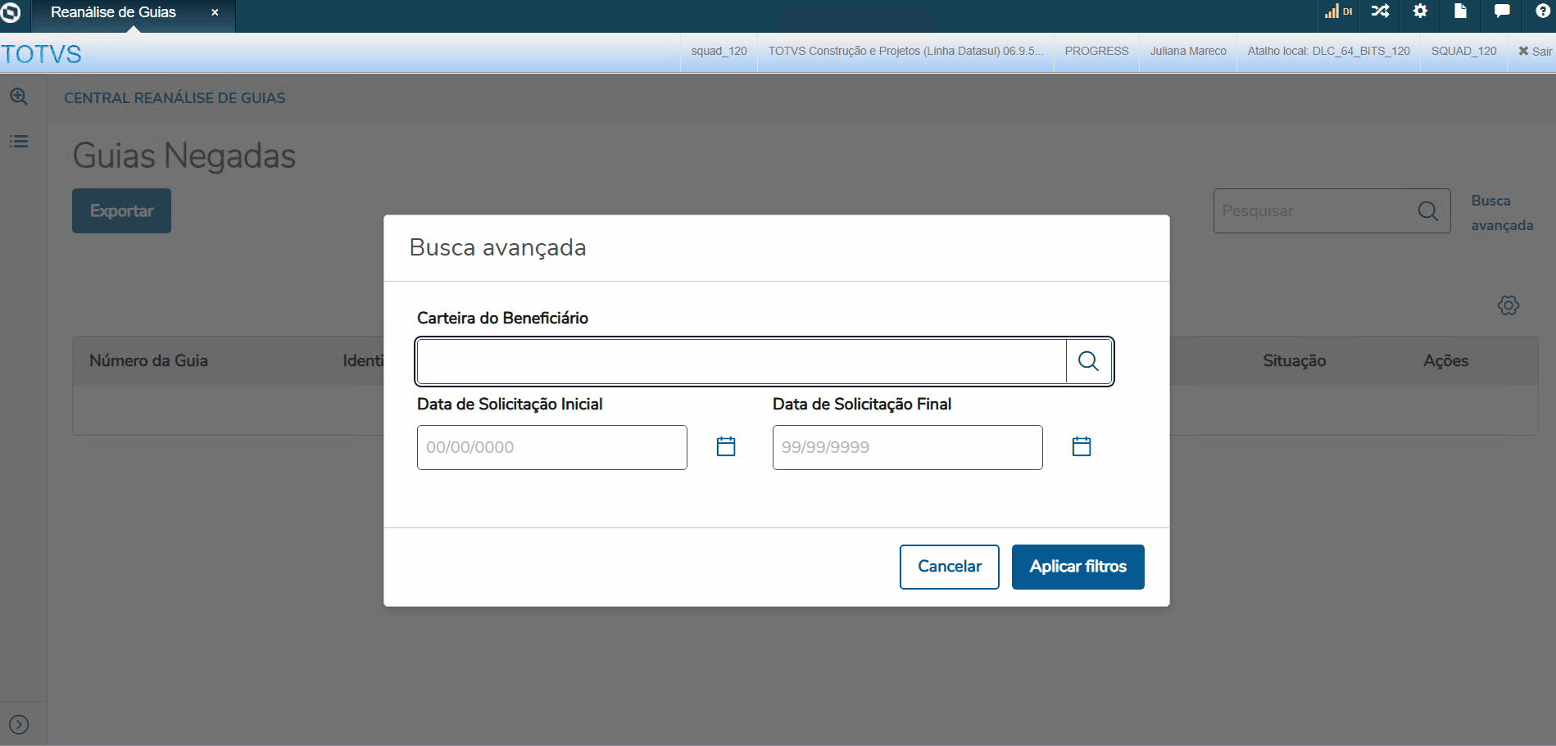Viewport: 1556px width, 746px height.
Task: Click the TOTVS round logo icon
Action: pyautogui.click(x=10, y=11)
